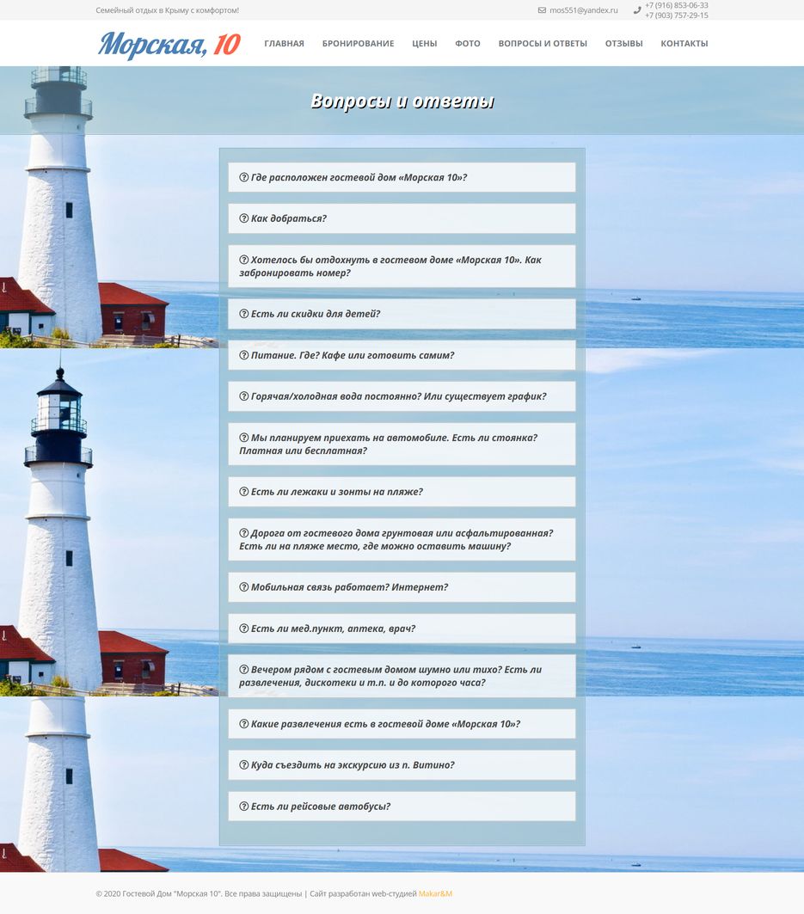Image resolution: width=804 pixels, height=914 pixels.
Task: Click the «Семейный отдых в Крыму с комфортом!» tagline
Action: point(168,10)
